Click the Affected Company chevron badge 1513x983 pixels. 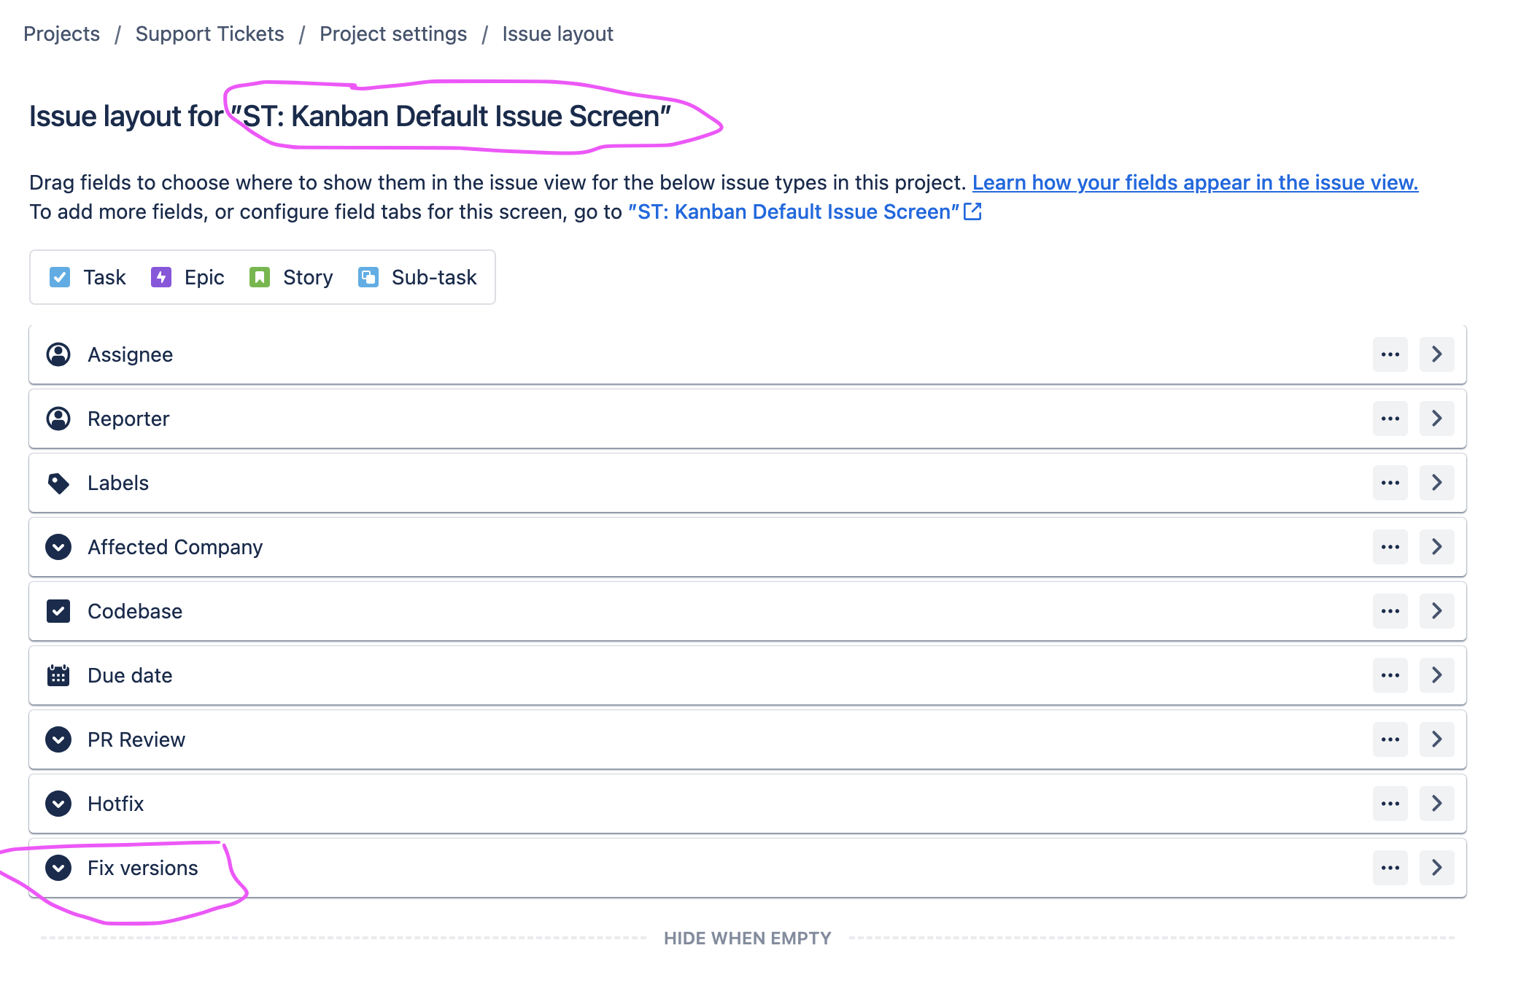pos(58,547)
